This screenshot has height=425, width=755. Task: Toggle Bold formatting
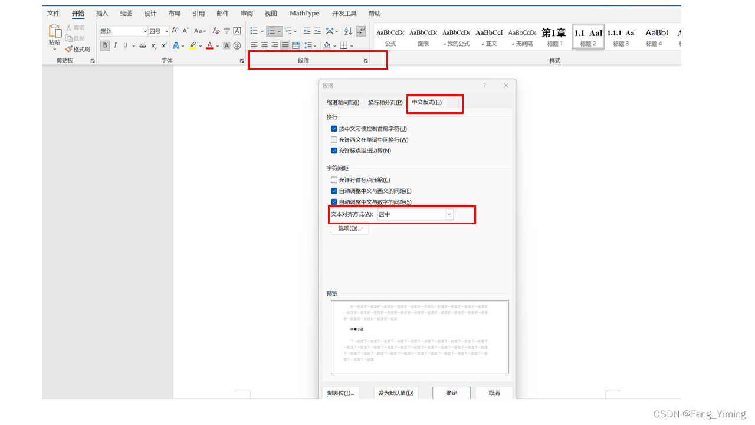point(105,45)
